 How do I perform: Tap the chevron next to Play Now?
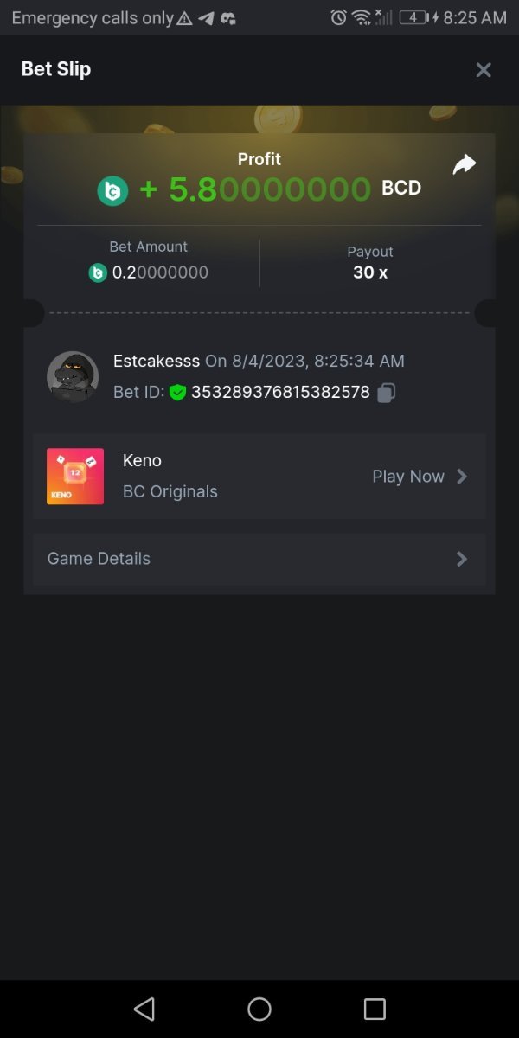pyautogui.click(x=462, y=477)
